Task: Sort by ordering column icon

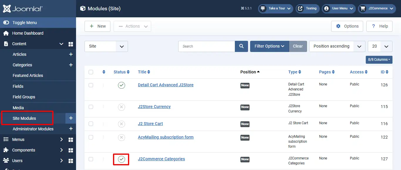Action: (x=104, y=72)
